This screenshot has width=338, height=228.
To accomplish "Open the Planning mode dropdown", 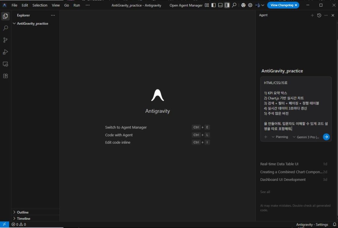I will [279, 137].
